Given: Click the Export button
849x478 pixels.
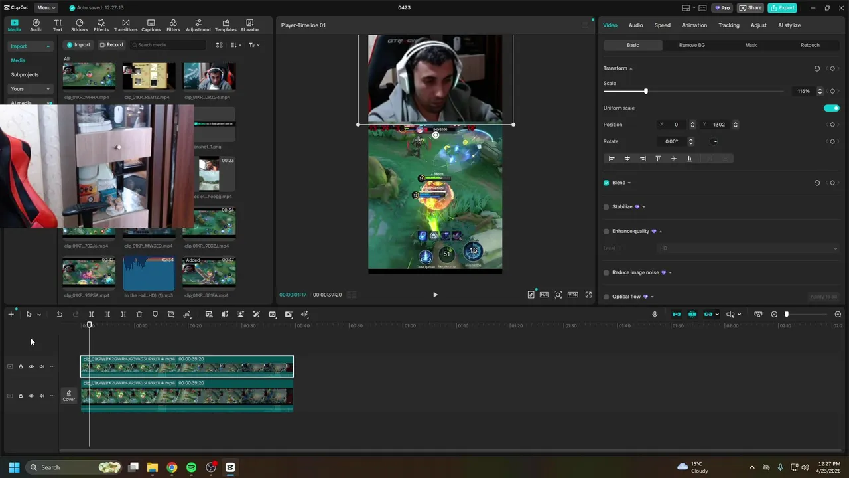Looking at the screenshot, I should [x=782, y=8].
